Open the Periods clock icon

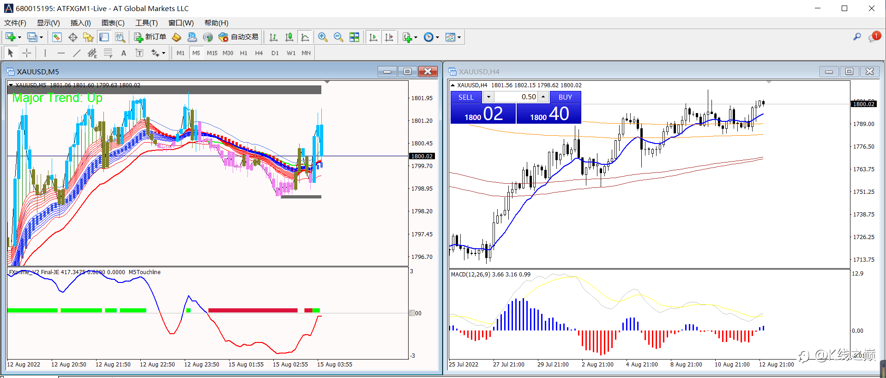coord(428,37)
